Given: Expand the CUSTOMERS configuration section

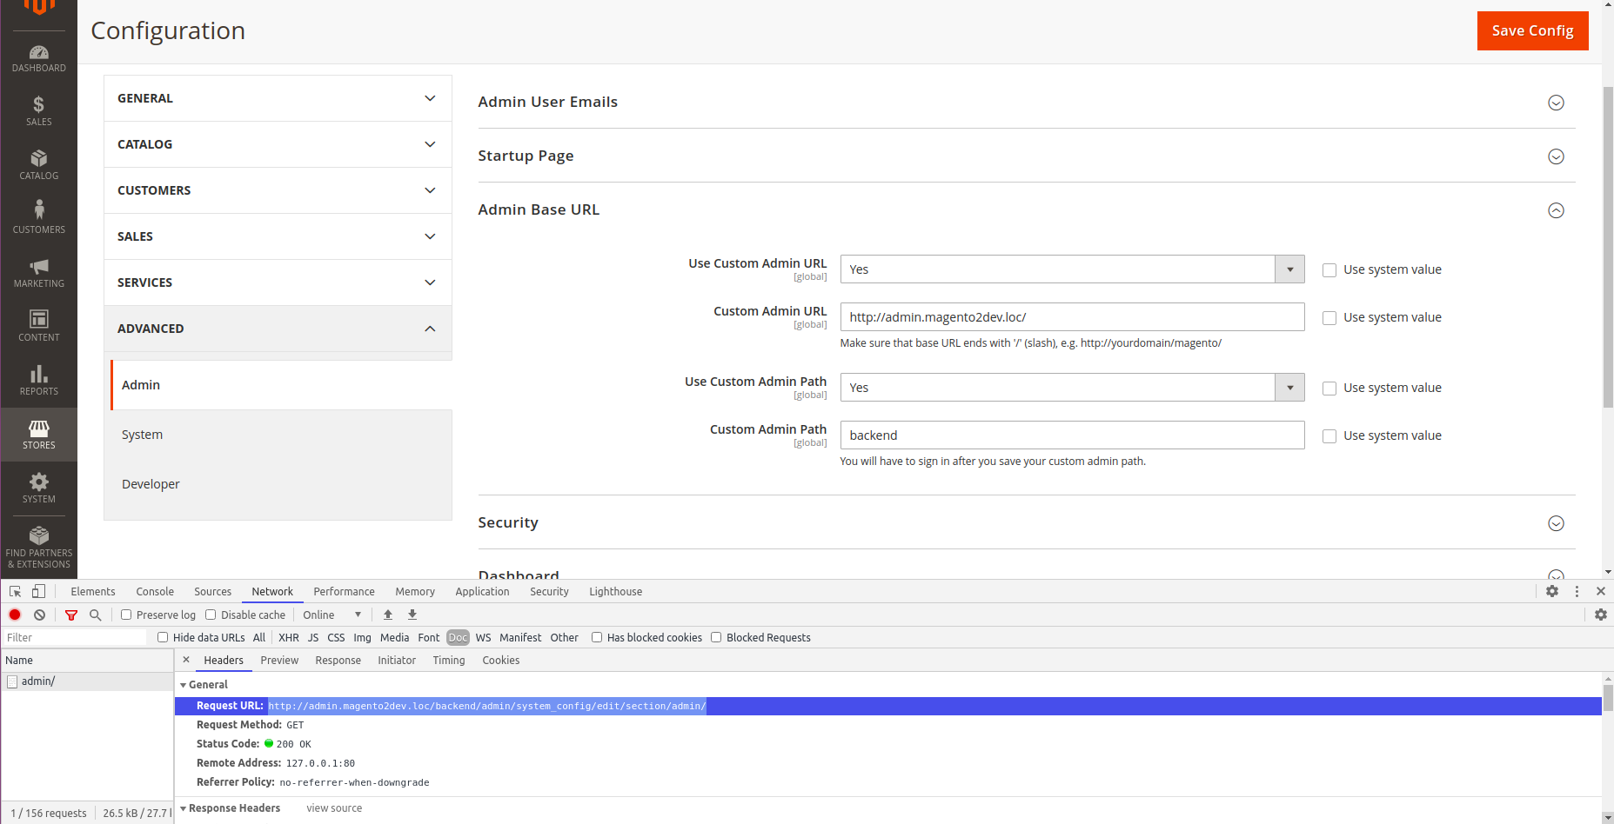Looking at the screenshot, I should [x=277, y=190].
